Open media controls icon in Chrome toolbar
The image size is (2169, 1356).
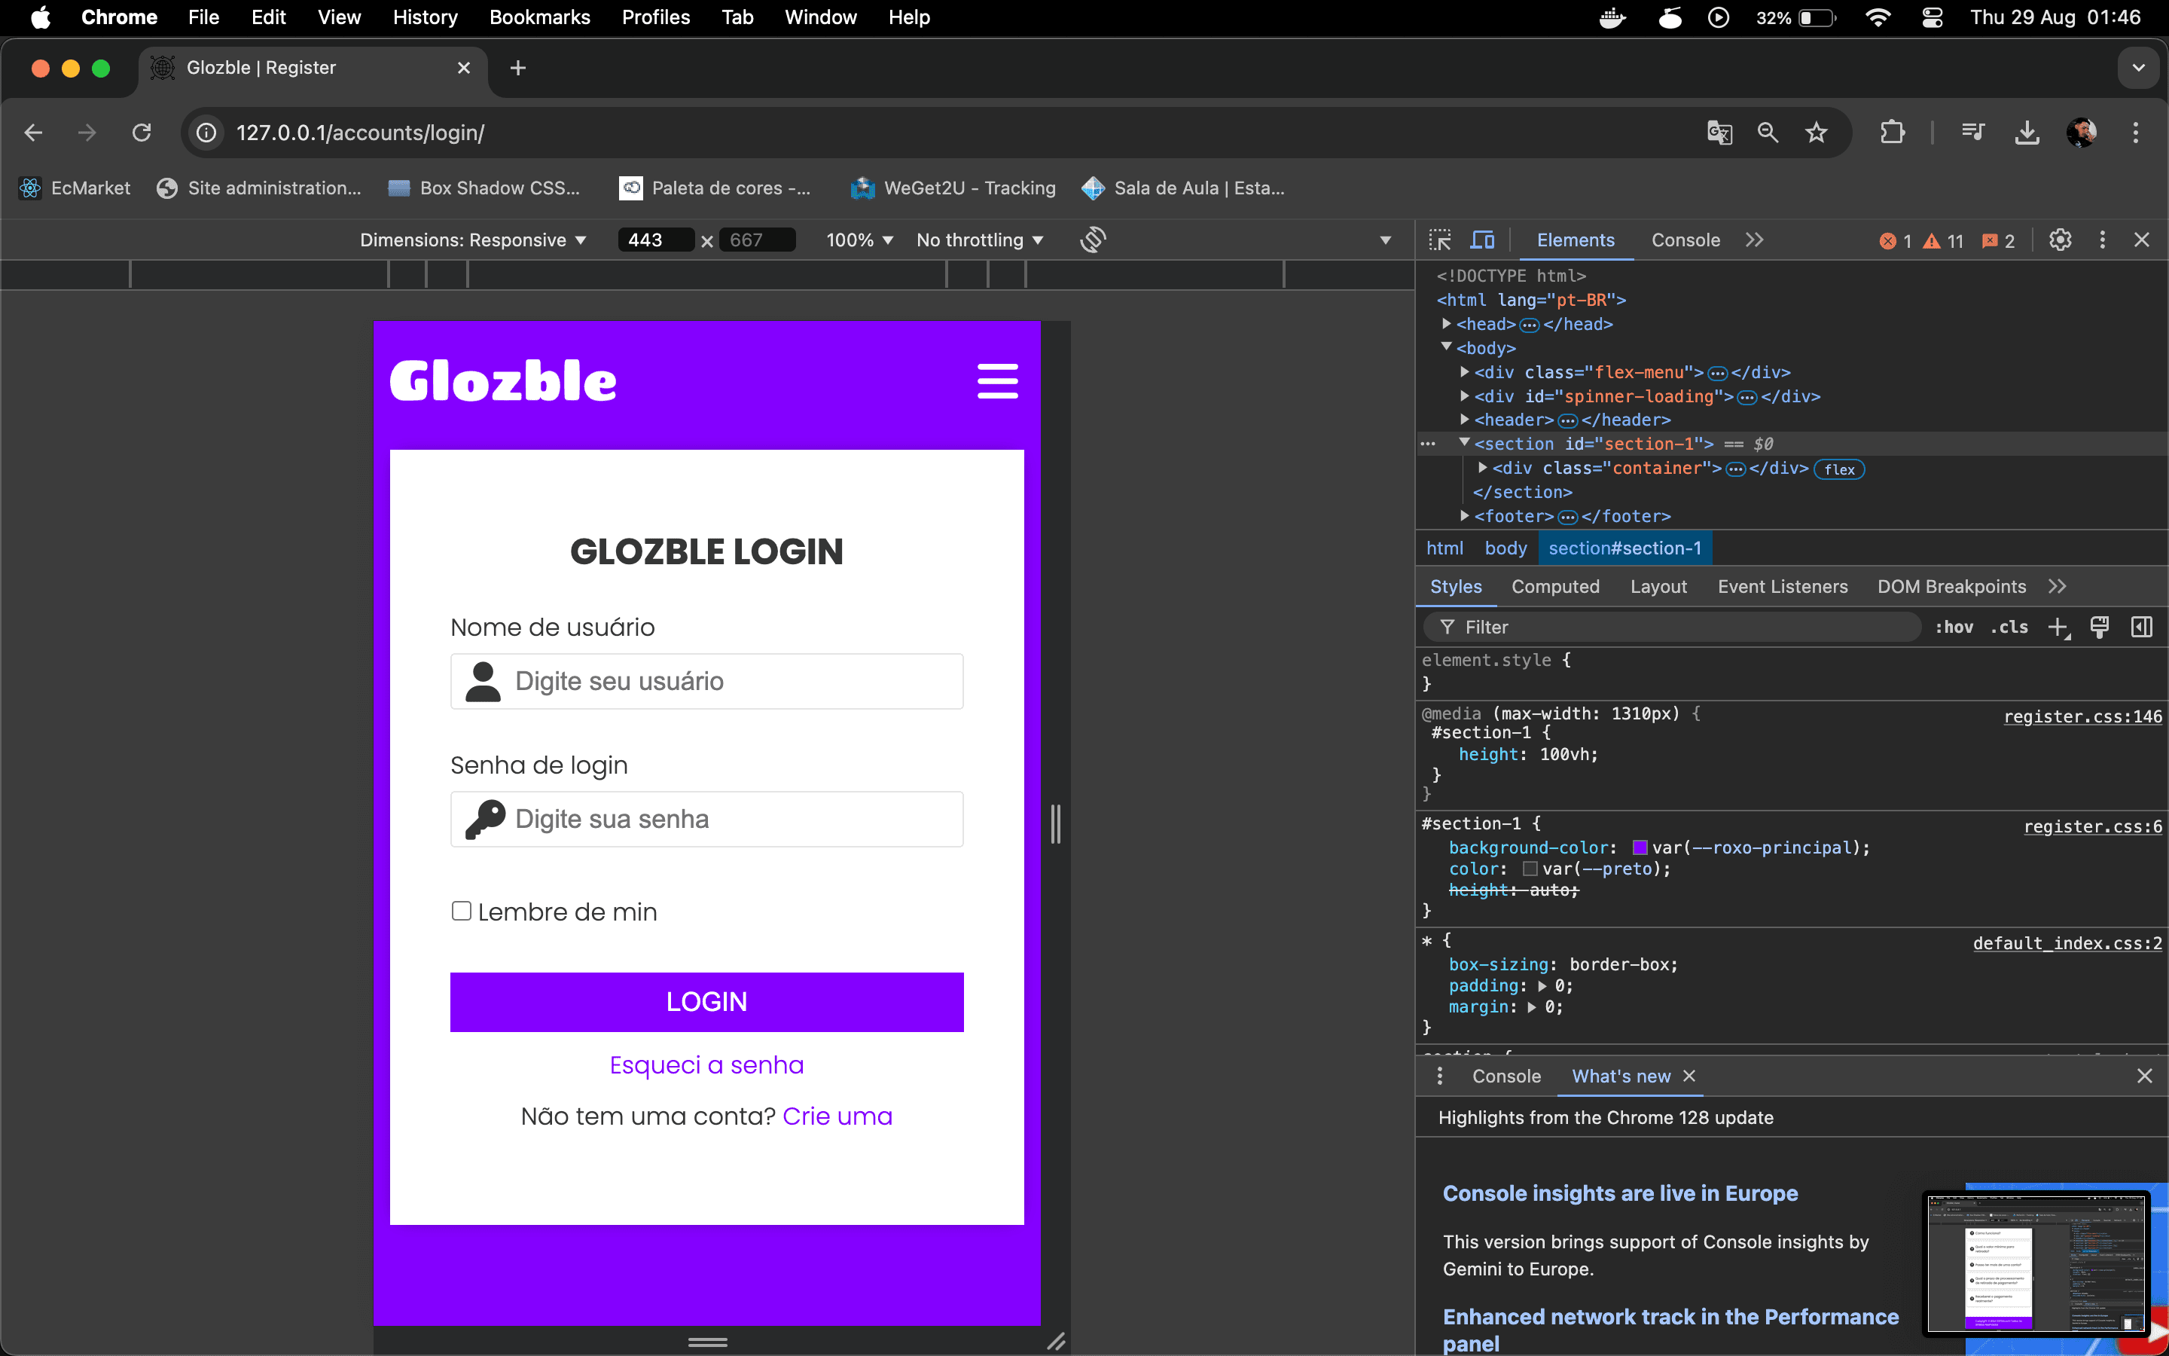pyautogui.click(x=1972, y=133)
